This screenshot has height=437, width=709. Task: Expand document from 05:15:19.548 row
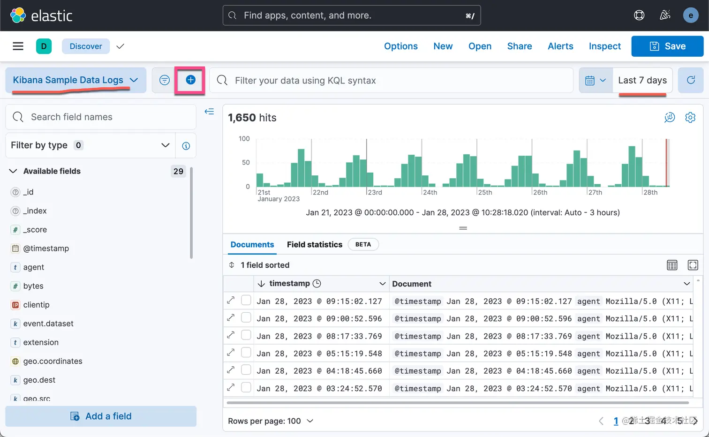coord(231,352)
